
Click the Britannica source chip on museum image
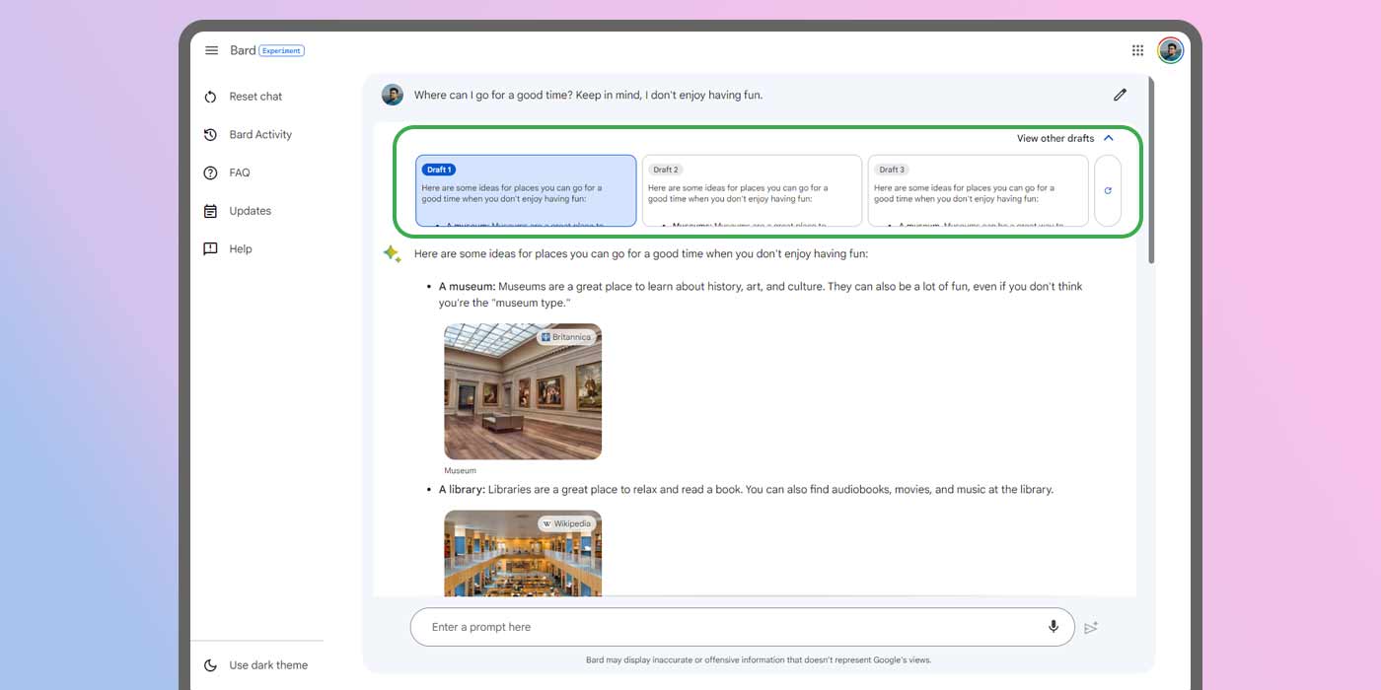[x=567, y=336]
